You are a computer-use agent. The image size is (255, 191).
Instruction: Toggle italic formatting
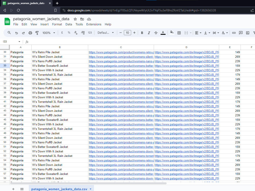tap(149, 33)
